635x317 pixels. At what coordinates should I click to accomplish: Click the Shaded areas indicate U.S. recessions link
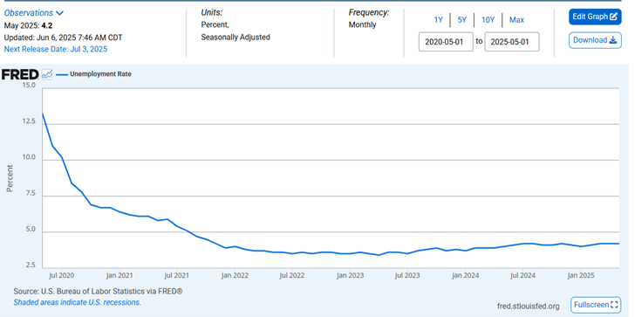point(78,302)
